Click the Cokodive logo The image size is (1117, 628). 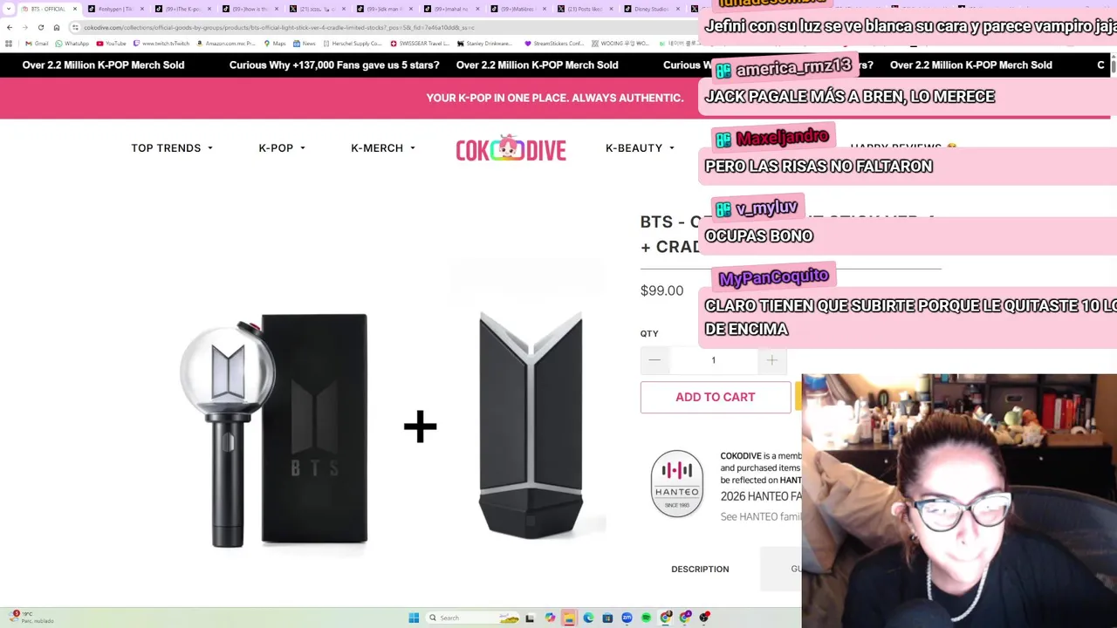click(x=511, y=149)
